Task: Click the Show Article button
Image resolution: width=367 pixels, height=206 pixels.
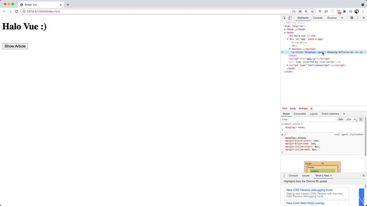Action: click(x=15, y=46)
